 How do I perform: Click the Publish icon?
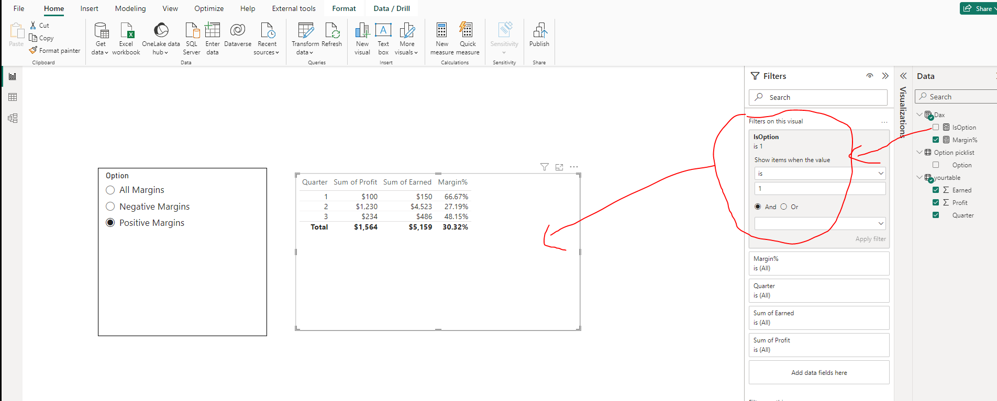539,30
